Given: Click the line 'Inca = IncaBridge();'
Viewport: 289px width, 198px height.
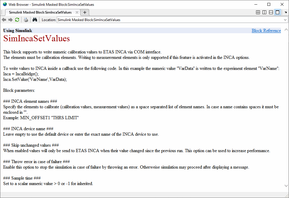Looking at the screenshot, I should coord(21,74).
